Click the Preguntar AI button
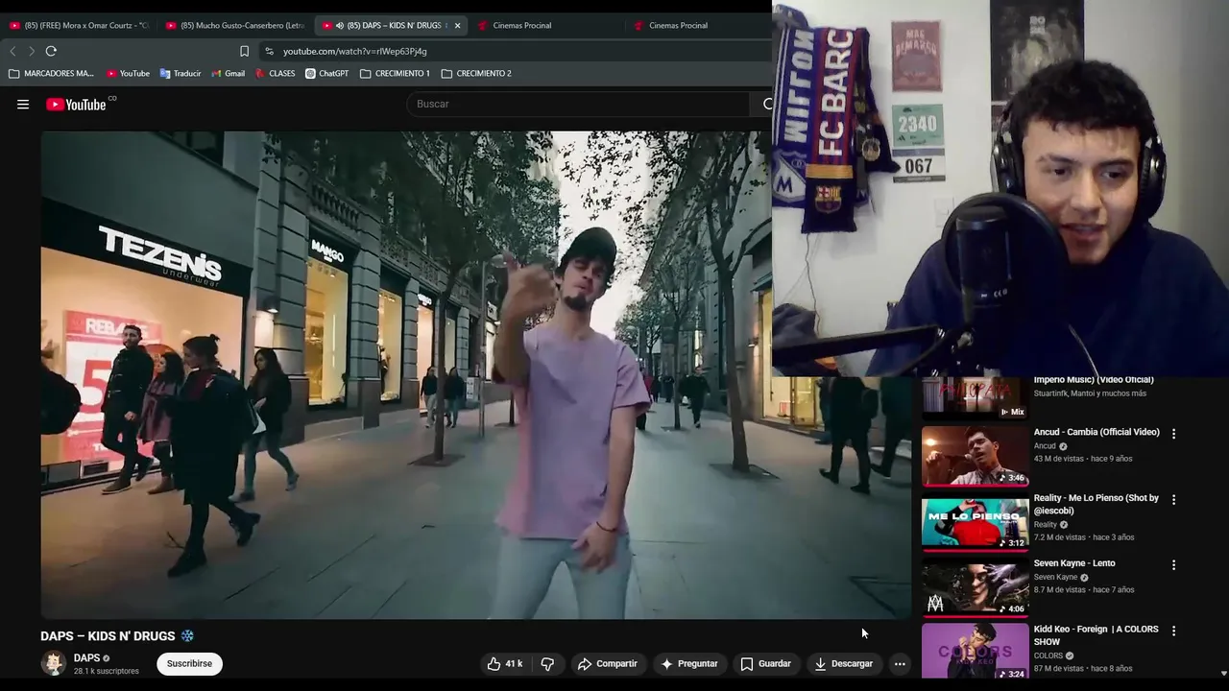 pos(689,663)
